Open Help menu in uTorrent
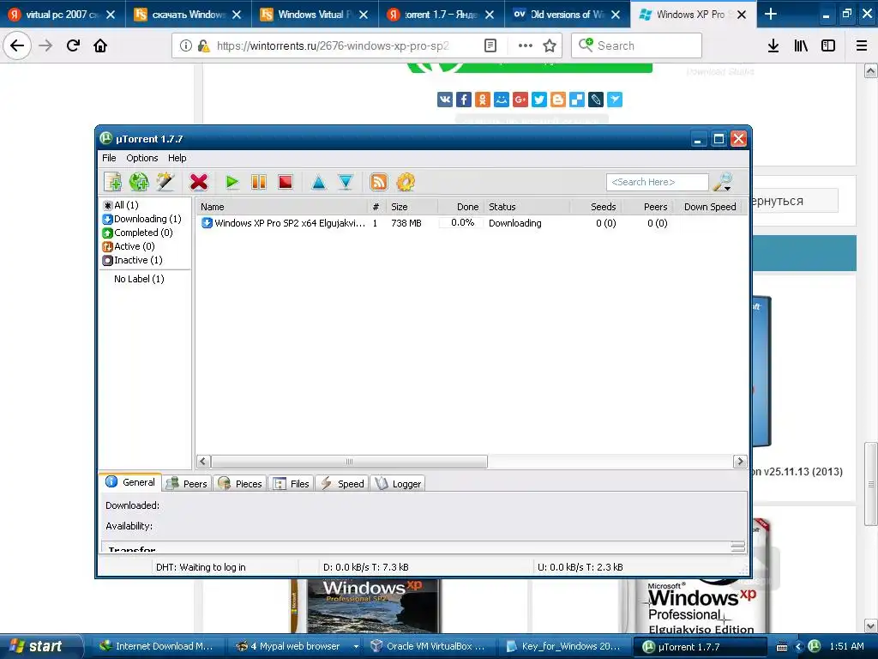 point(177,158)
